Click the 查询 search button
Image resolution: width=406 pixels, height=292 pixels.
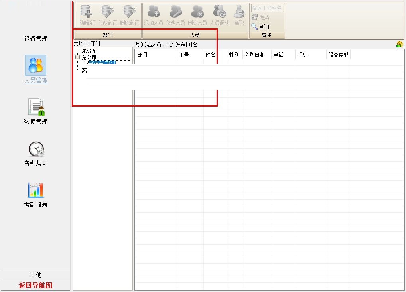point(260,26)
